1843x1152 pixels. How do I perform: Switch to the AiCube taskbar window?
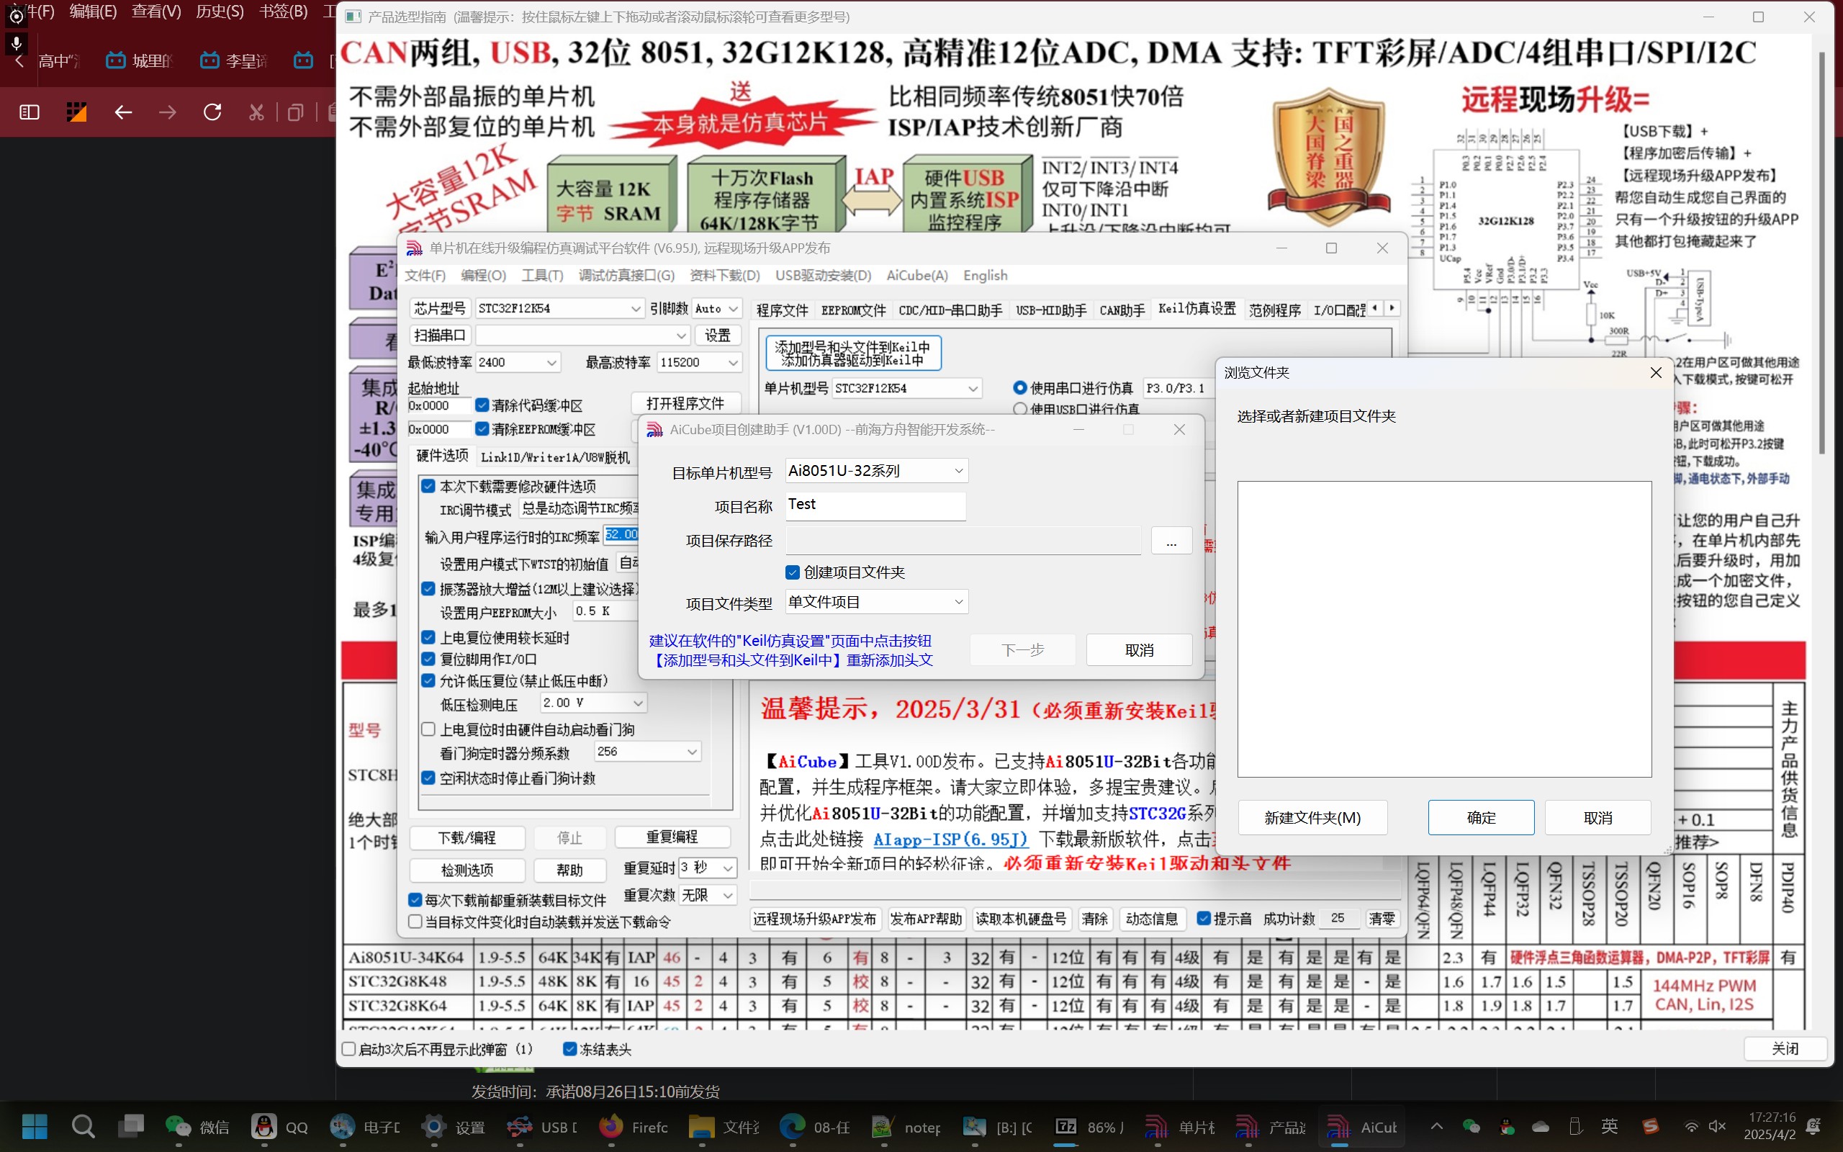pyautogui.click(x=1361, y=1126)
